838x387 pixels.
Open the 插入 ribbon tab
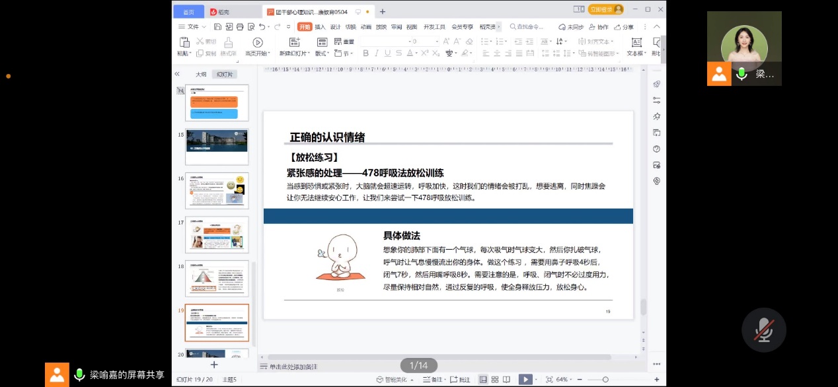tap(320, 27)
